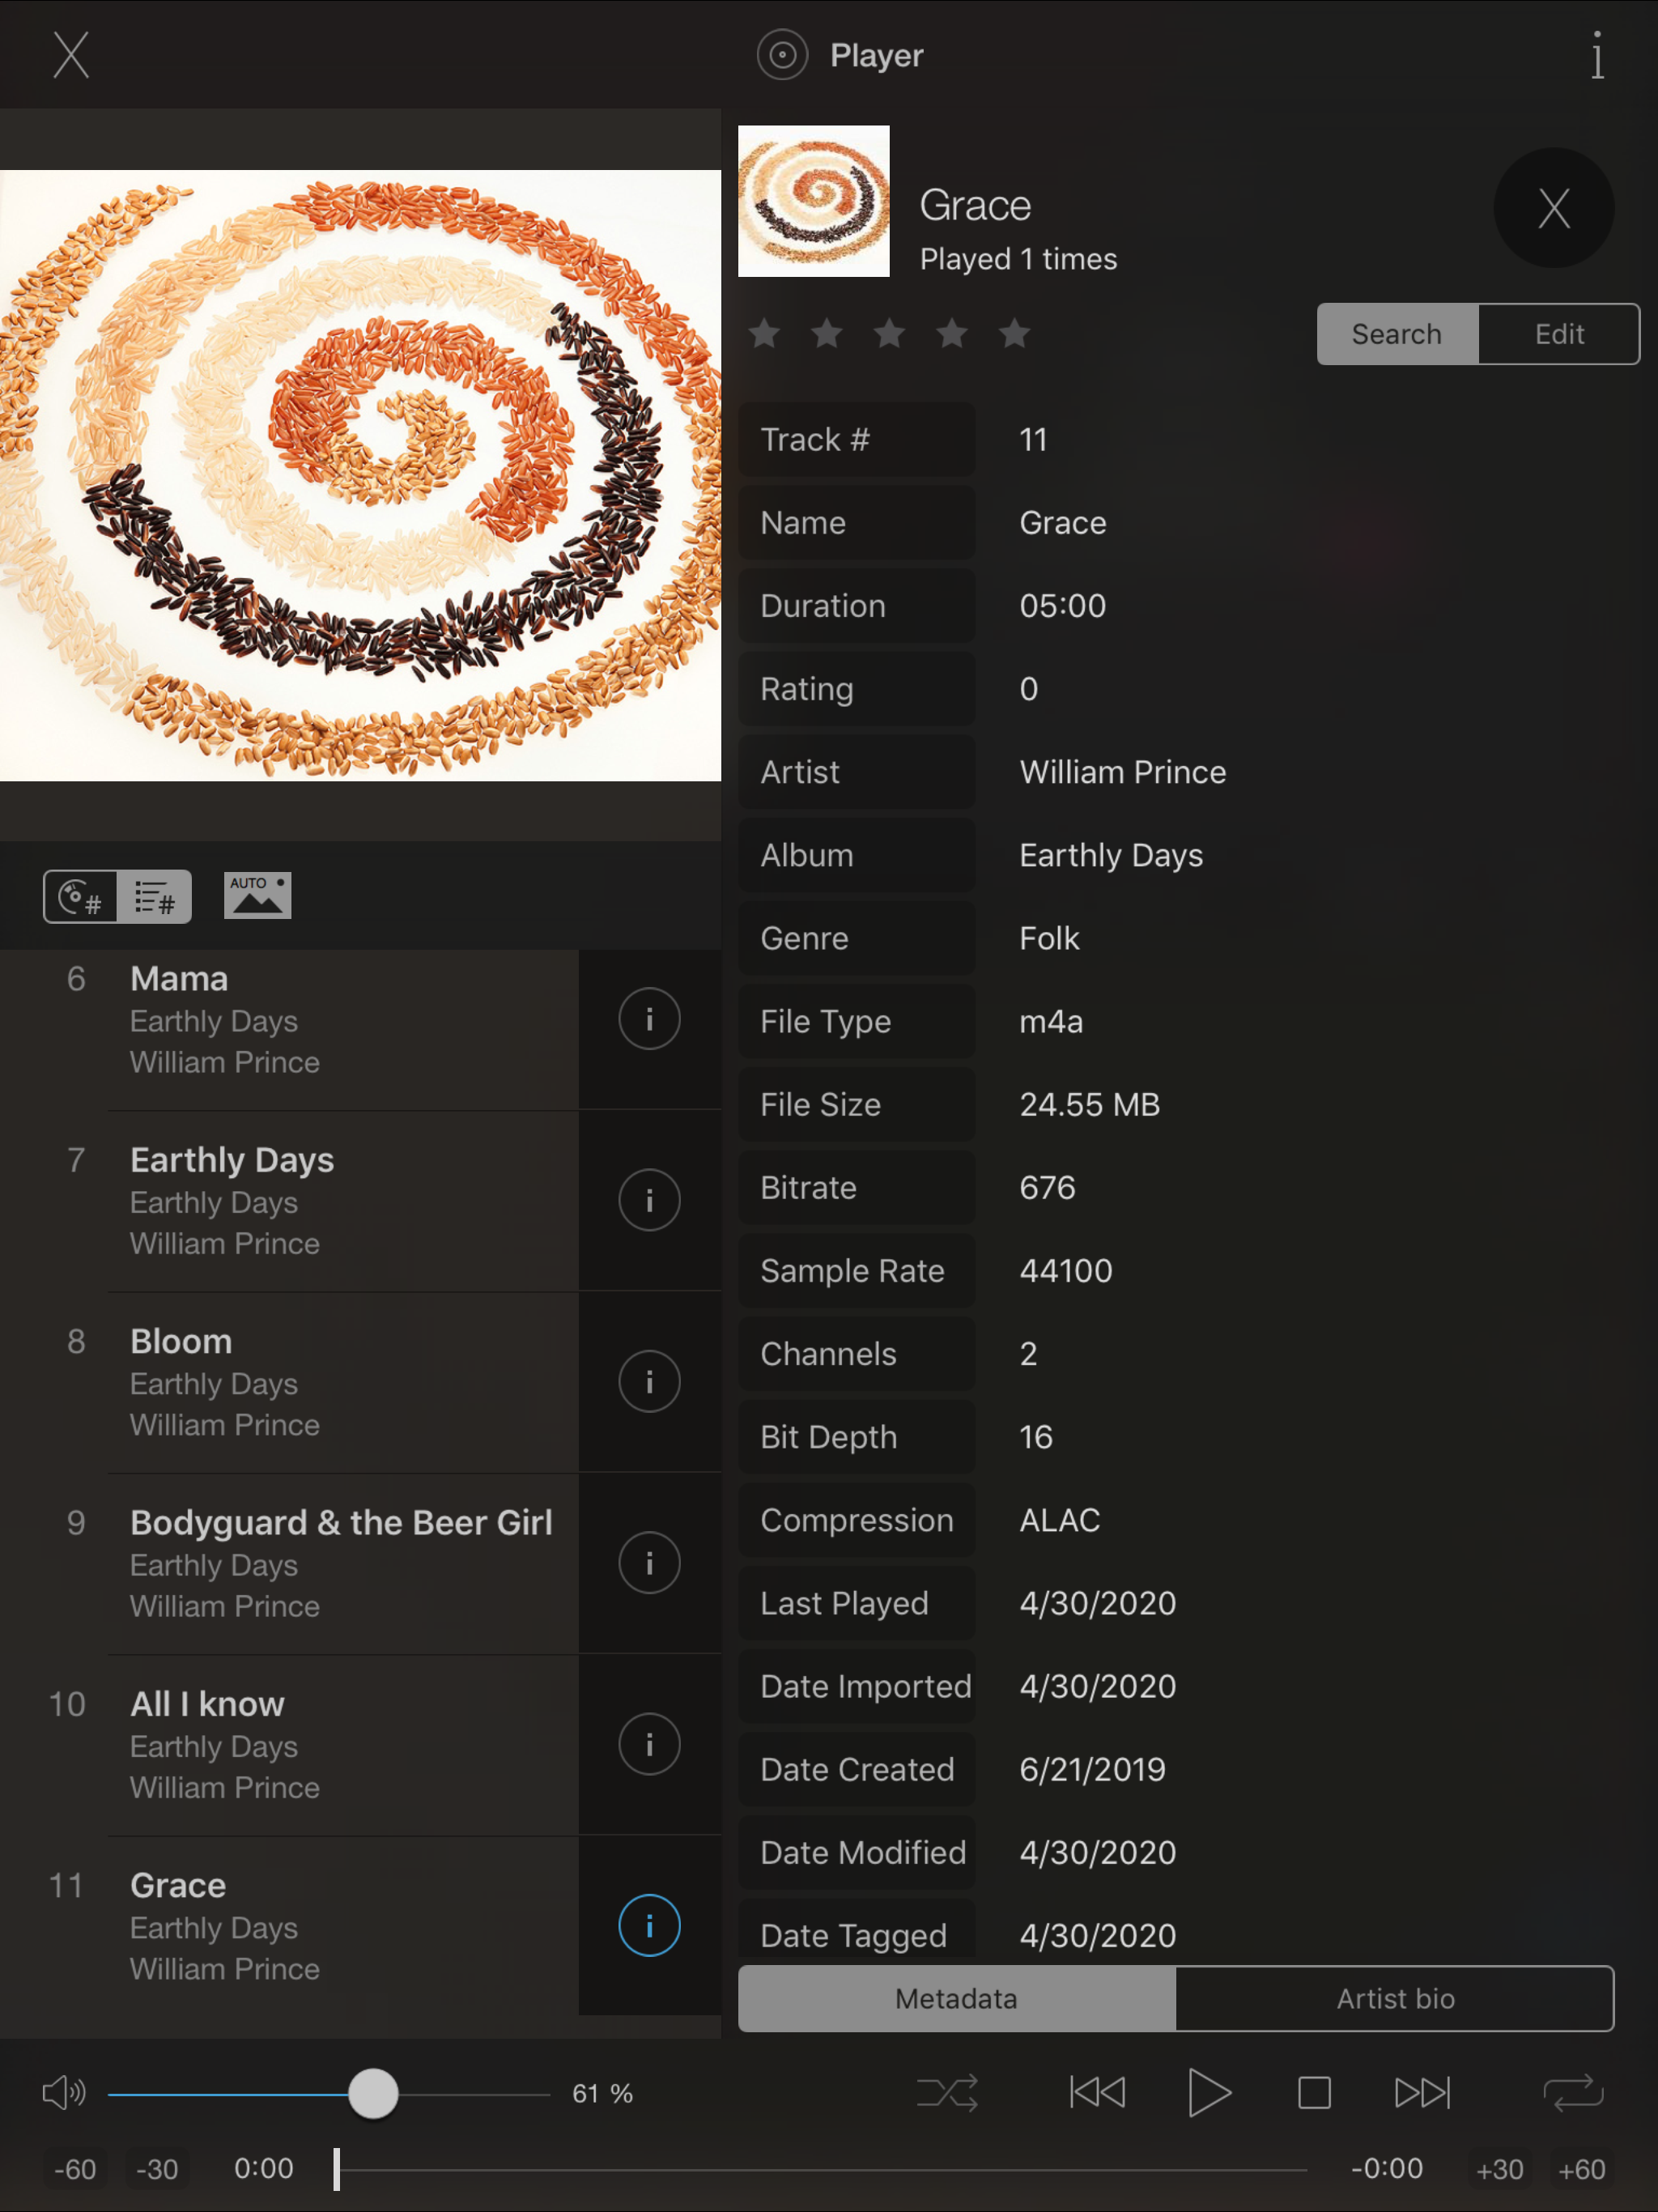Toggle the auto artwork image button
Viewport: 1658px width, 2212px height.
(257, 895)
